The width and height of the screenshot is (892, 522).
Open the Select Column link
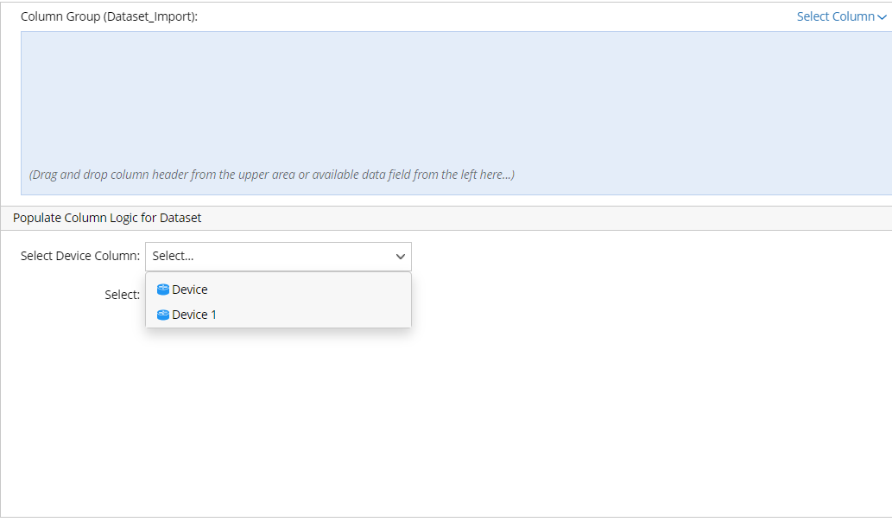tap(835, 16)
